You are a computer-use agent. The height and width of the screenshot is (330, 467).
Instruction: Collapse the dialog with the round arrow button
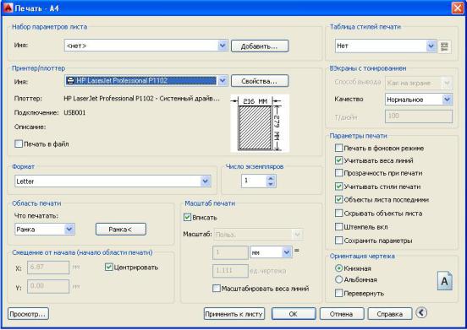421,312
